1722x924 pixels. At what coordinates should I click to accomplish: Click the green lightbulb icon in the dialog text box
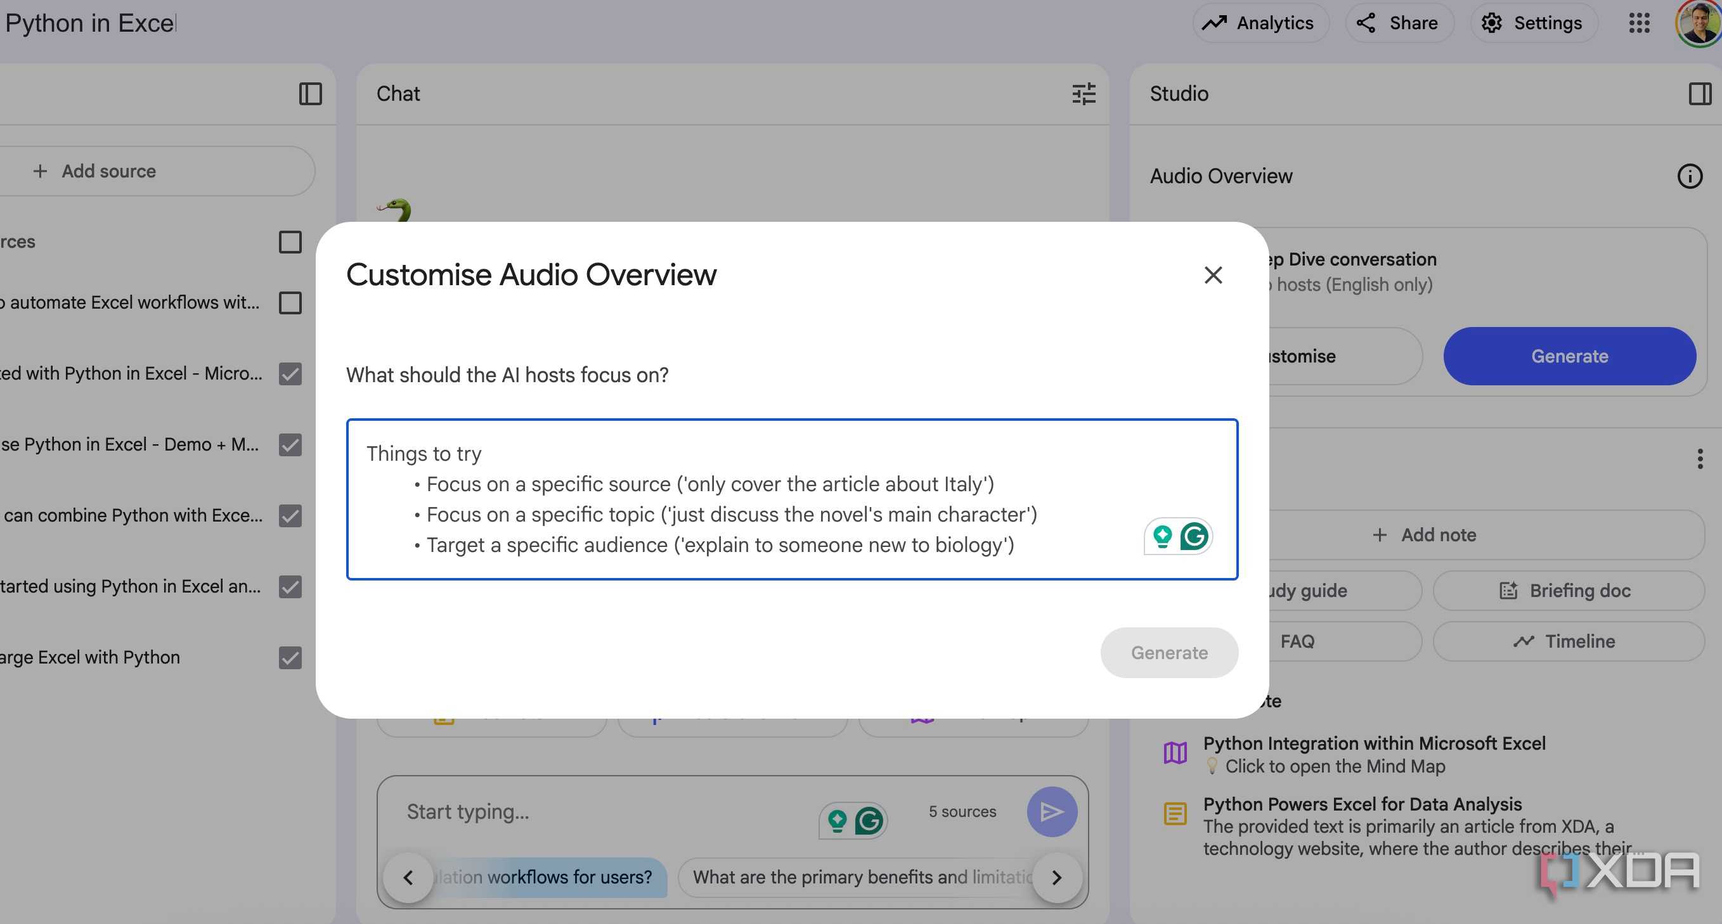(1162, 536)
